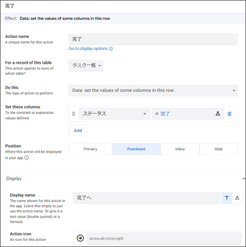Switch Display name to flask formula mode
This screenshot has height=247, width=246.
click(x=237, y=198)
